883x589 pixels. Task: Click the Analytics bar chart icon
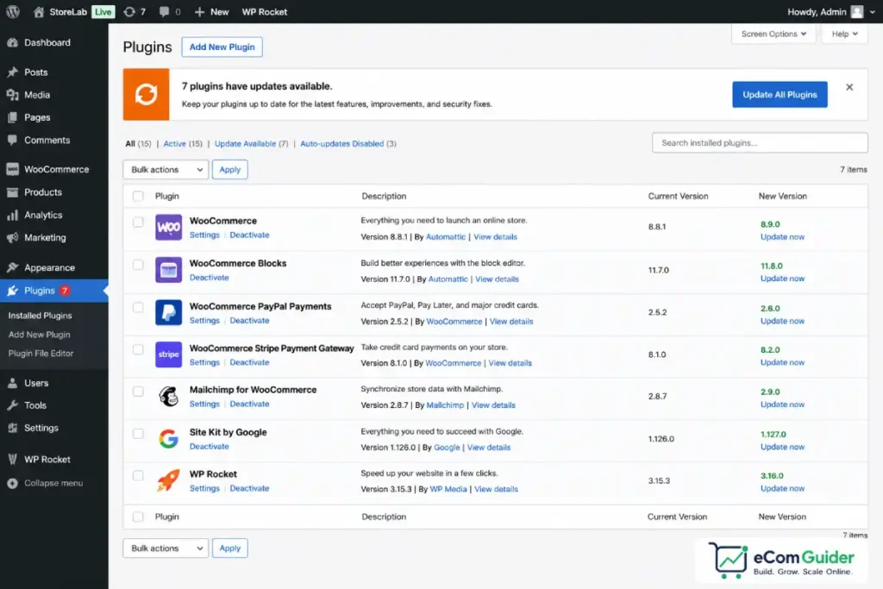coord(12,215)
